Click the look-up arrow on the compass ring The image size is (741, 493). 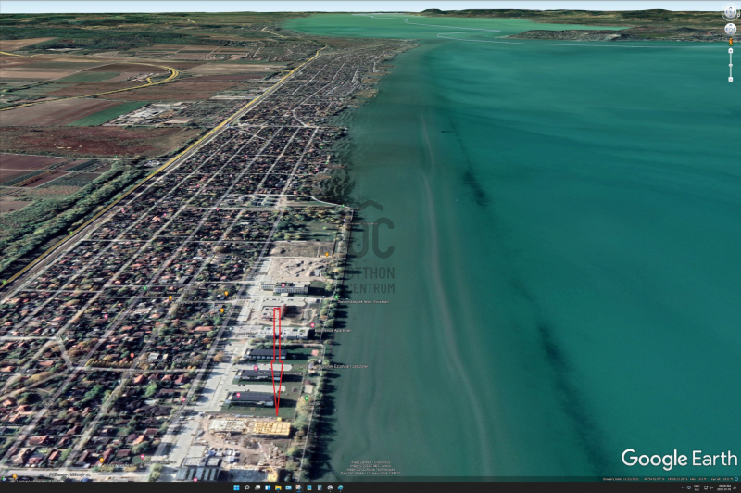(730, 6)
